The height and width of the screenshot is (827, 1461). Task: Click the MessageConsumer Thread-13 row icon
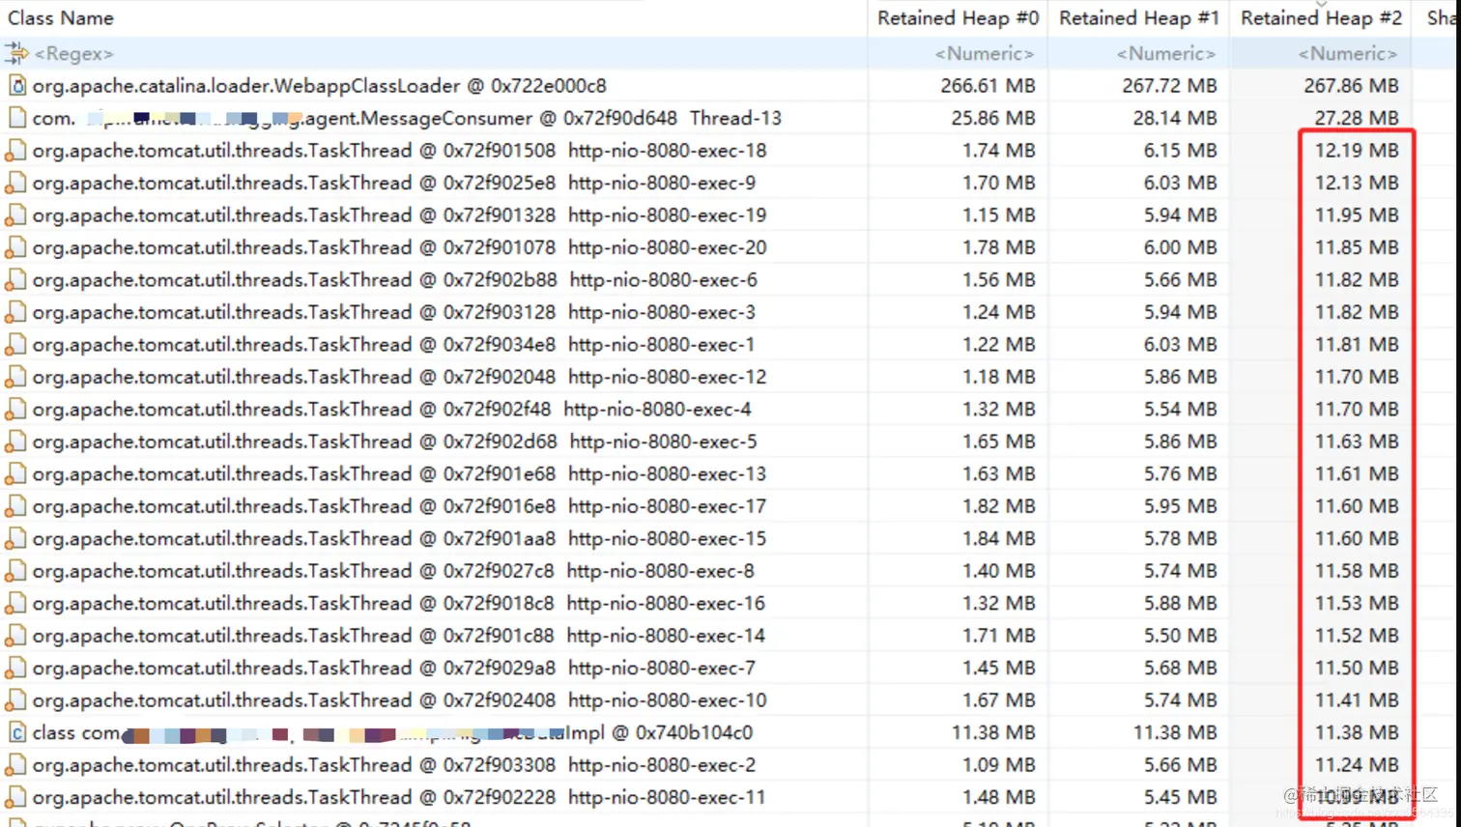tap(16, 118)
